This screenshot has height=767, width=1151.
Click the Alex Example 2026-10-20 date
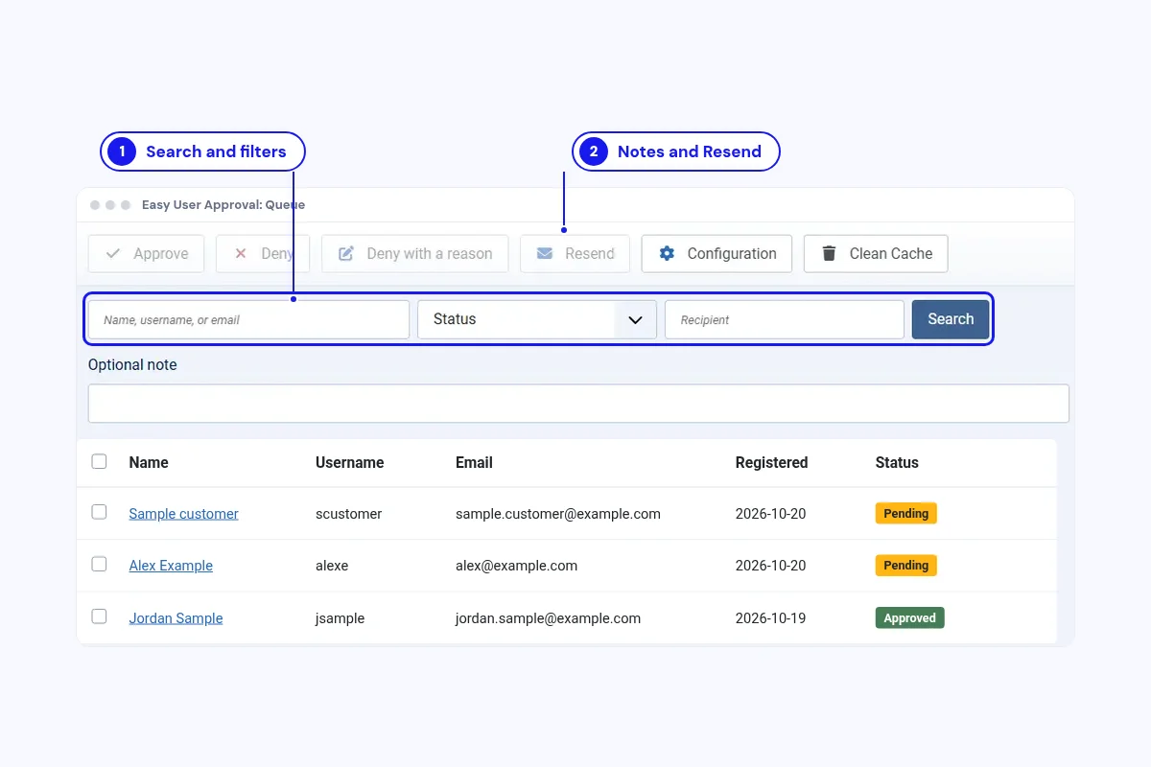click(770, 566)
